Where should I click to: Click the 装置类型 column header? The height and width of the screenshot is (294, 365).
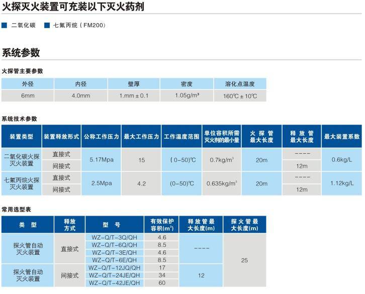[x=22, y=136]
